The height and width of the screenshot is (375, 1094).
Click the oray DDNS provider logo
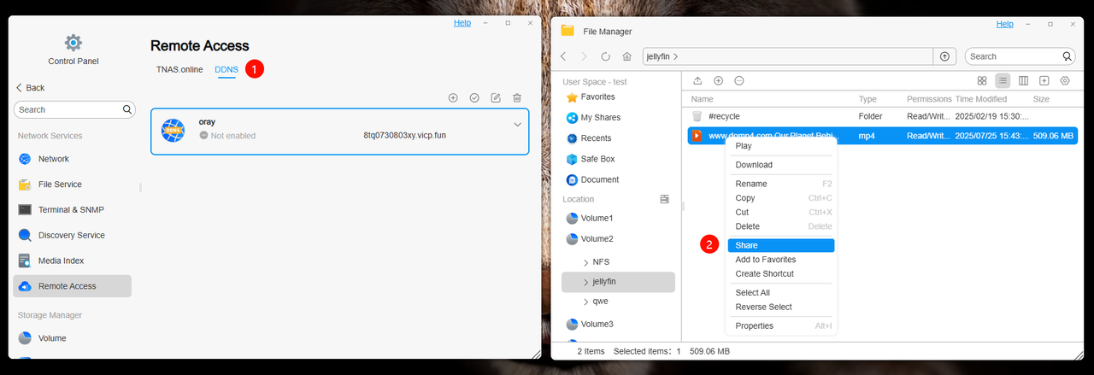[174, 131]
